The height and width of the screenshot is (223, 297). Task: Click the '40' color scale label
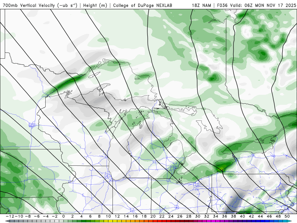pos(242,216)
